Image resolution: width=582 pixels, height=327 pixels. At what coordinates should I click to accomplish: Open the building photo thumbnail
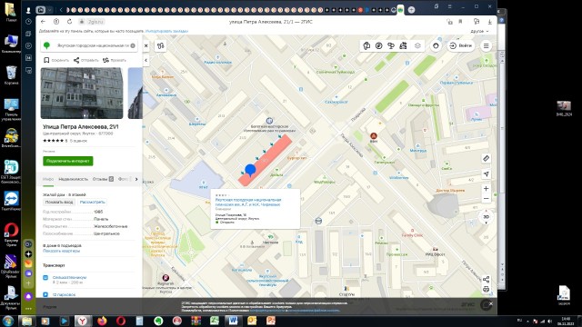[x=82, y=93]
